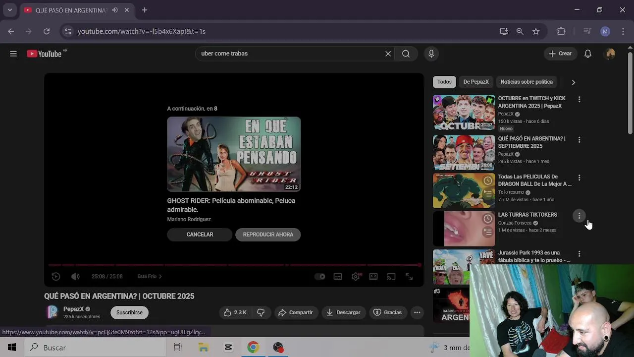
Task: Mute the video volume
Action: [x=75, y=277]
